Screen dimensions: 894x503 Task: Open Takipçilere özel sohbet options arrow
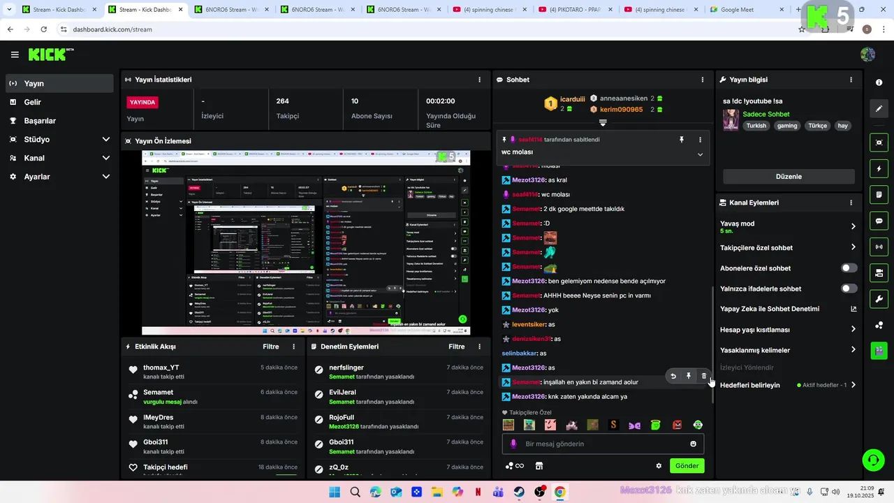[853, 247]
